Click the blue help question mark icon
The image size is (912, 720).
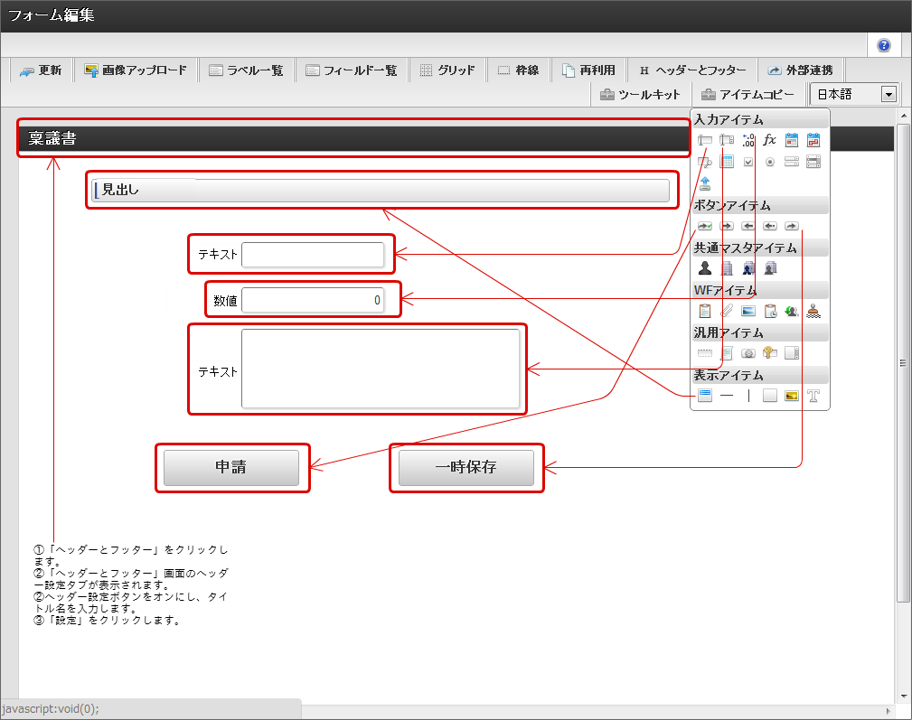click(883, 45)
